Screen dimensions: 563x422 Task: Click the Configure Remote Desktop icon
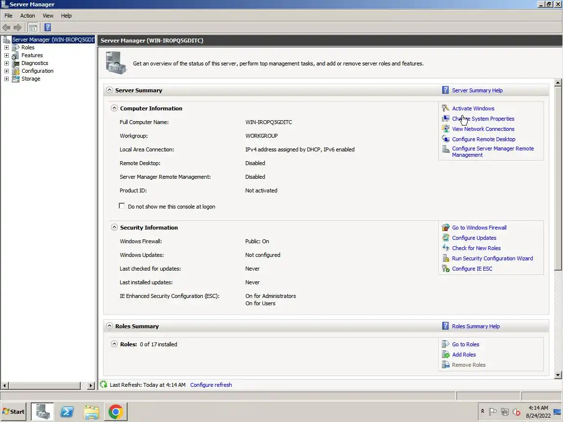tap(445, 139)
